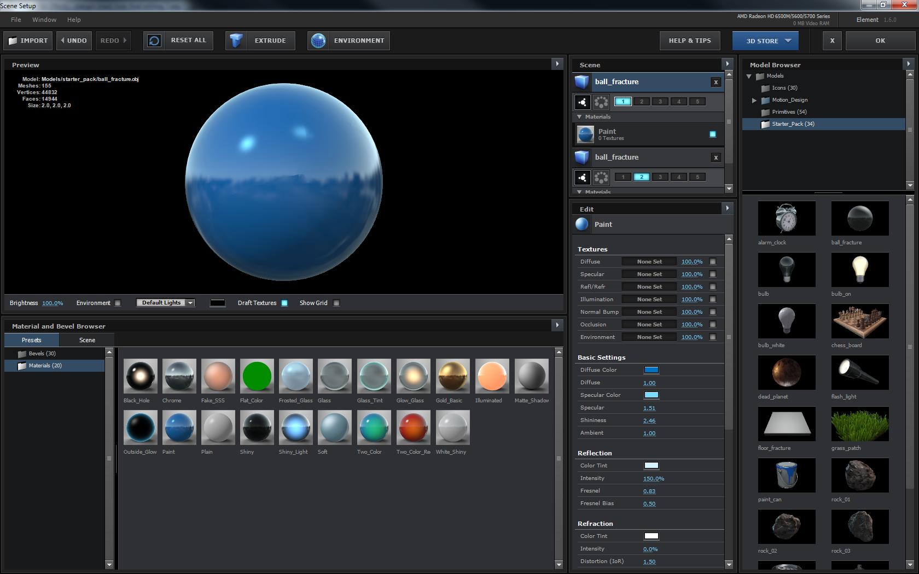Open the Reflection Color Tint swatch

coord(652,466)
